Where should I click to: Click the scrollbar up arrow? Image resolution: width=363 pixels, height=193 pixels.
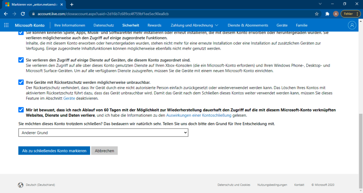(x=361, y=21)
